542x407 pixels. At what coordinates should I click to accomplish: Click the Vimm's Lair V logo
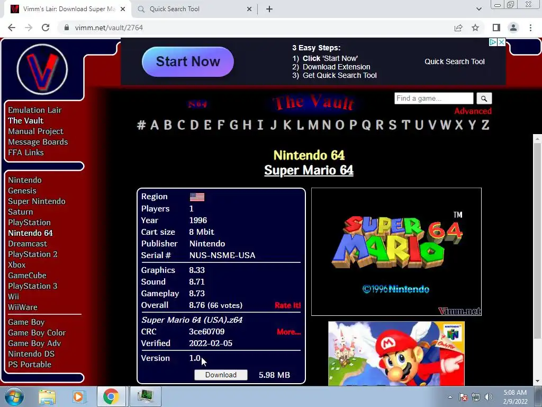tap(42, 69)
